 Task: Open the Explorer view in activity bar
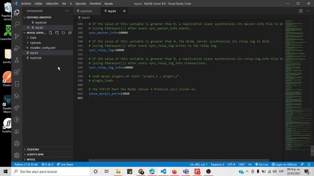(x=17, y=12)
